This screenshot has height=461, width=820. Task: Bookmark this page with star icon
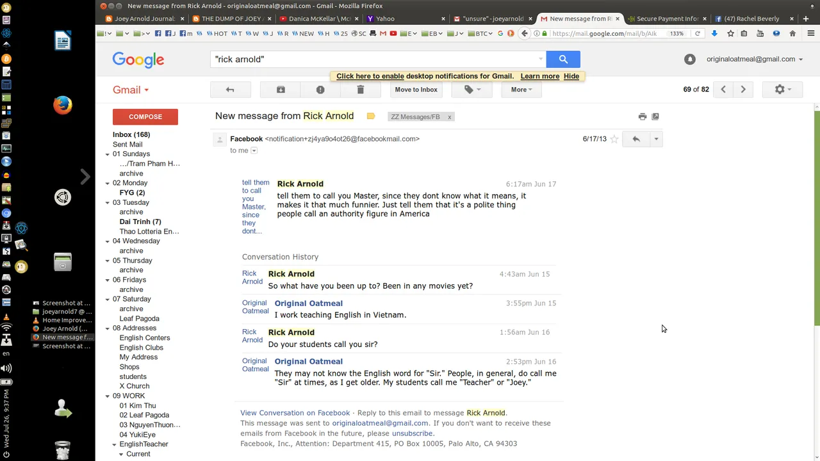(730, 33)
